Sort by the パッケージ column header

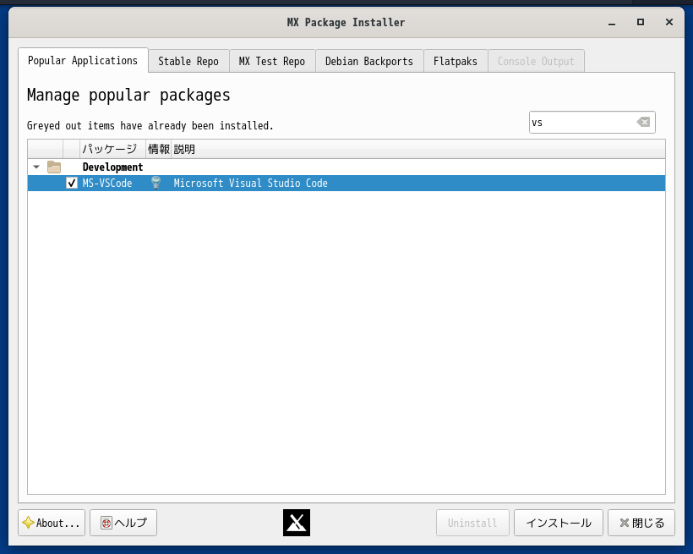point(112,149)
